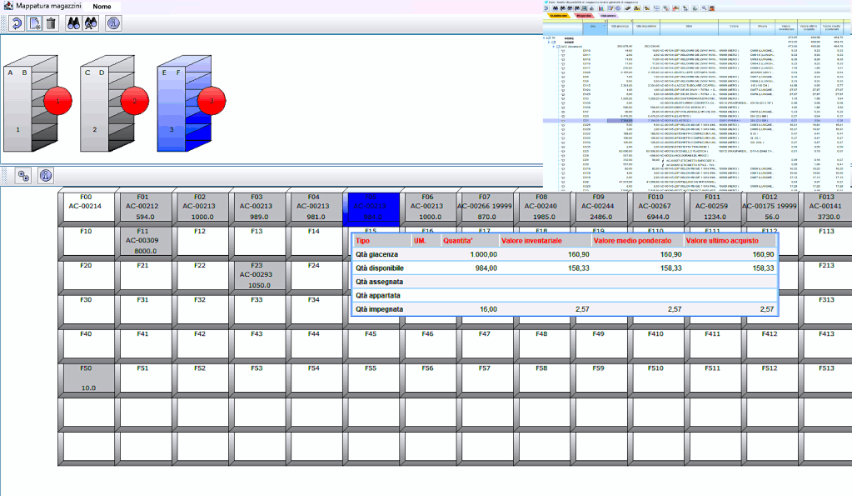852x496 pixels.
Task: Click the trash delete icon
Action: [x=51, y=23]
